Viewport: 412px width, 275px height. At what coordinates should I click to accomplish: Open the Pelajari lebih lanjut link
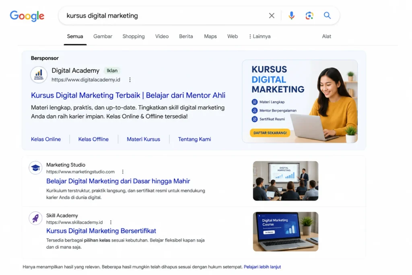262,267
